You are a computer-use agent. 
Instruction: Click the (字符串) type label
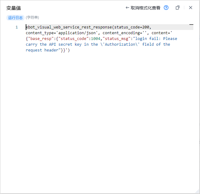click(x=32, y=18)
